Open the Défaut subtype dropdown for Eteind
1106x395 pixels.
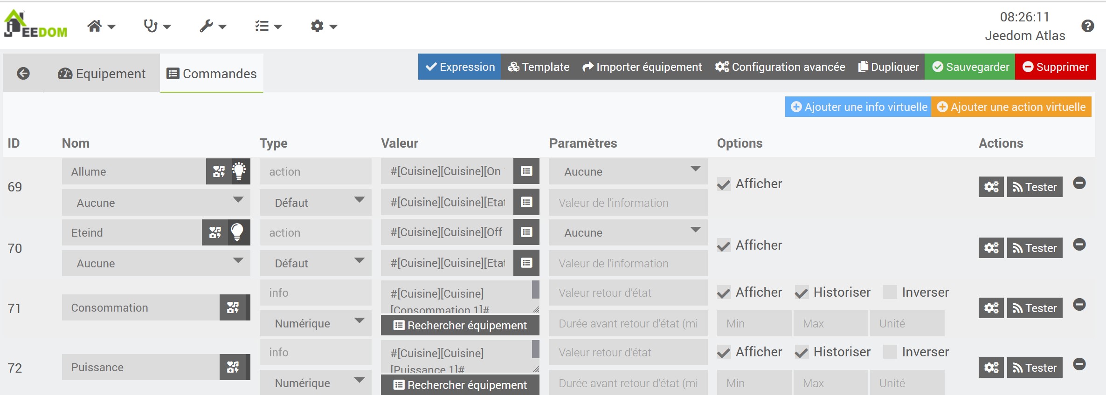[x=315, y=263]
